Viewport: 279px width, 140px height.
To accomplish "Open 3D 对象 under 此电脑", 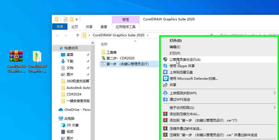I will pos(70,125).
